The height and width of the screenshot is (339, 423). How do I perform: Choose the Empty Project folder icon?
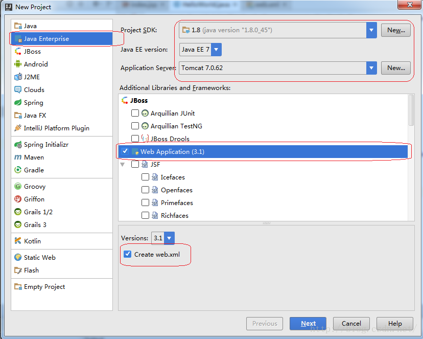point(18,287)
